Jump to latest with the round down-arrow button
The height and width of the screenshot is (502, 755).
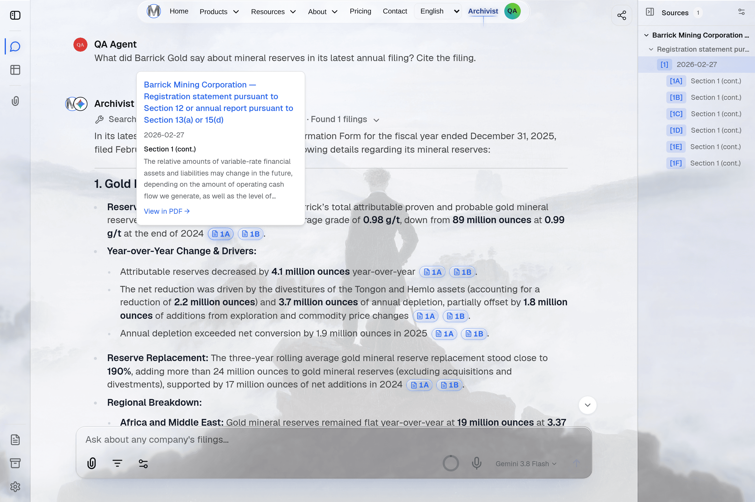[587, 405]
